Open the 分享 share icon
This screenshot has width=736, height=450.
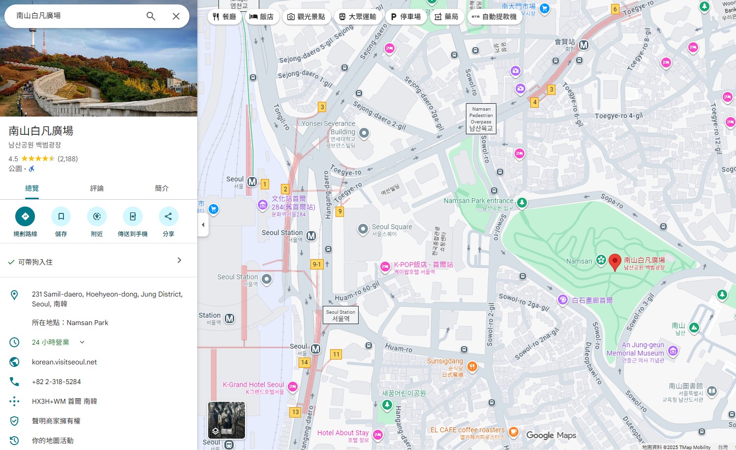169,216
